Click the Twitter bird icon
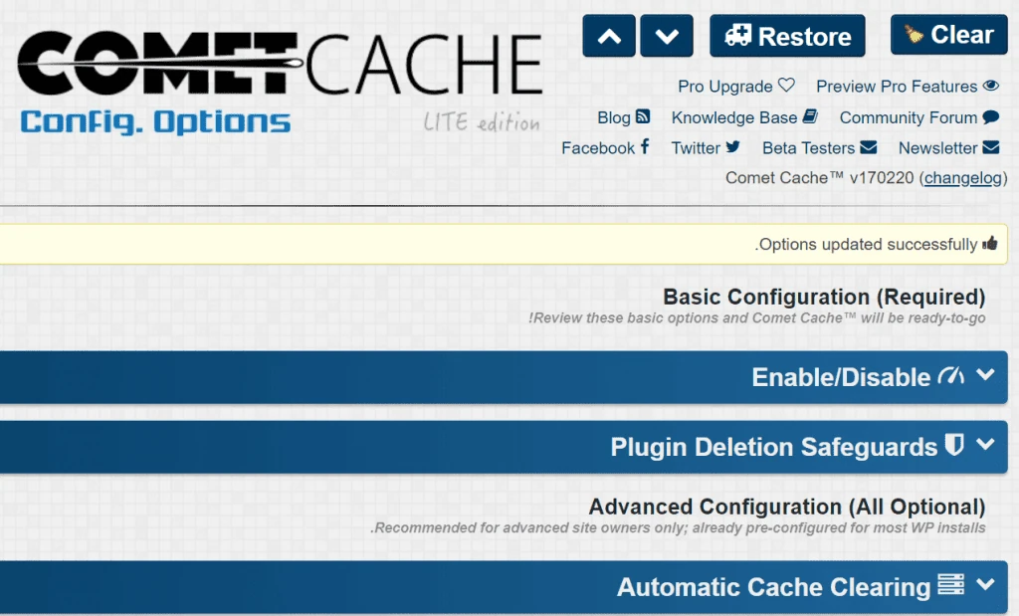 pos(733,147)
